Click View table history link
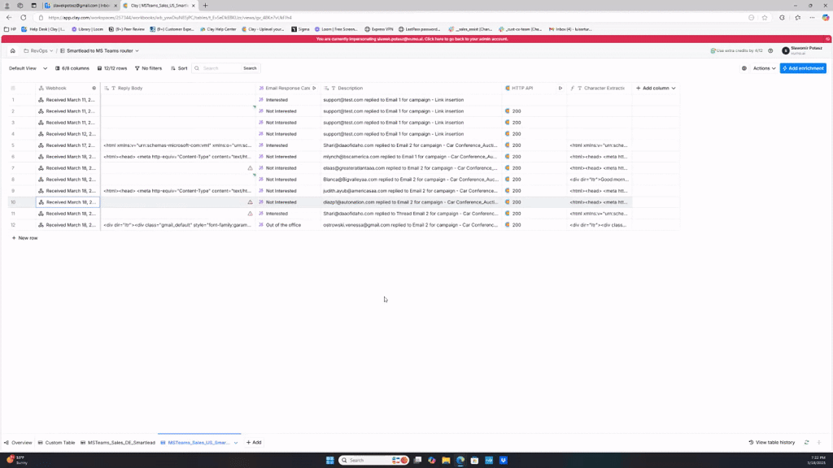 (x=772, y=443)
